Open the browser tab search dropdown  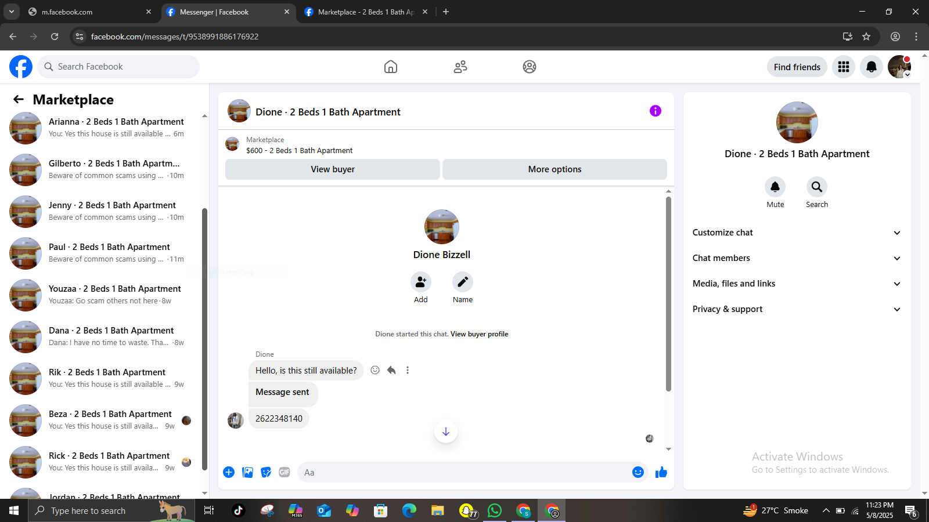11,12
